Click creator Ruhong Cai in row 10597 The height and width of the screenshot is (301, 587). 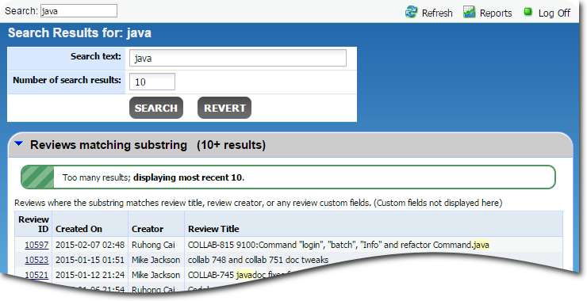pos(153,246)
